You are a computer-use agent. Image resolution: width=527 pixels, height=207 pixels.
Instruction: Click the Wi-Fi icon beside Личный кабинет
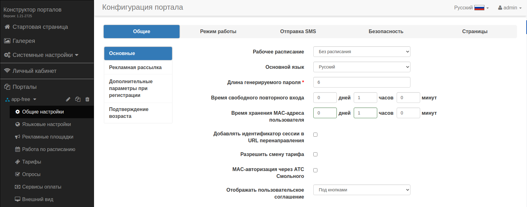pyautogui.click(x=7, y=71)
